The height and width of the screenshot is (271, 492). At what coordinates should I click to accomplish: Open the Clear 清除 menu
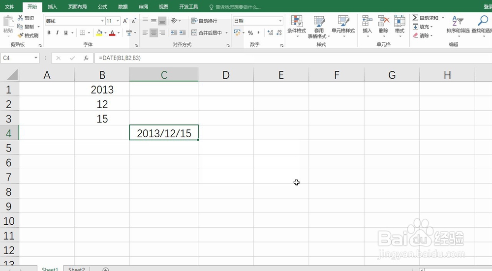(423, 35)
